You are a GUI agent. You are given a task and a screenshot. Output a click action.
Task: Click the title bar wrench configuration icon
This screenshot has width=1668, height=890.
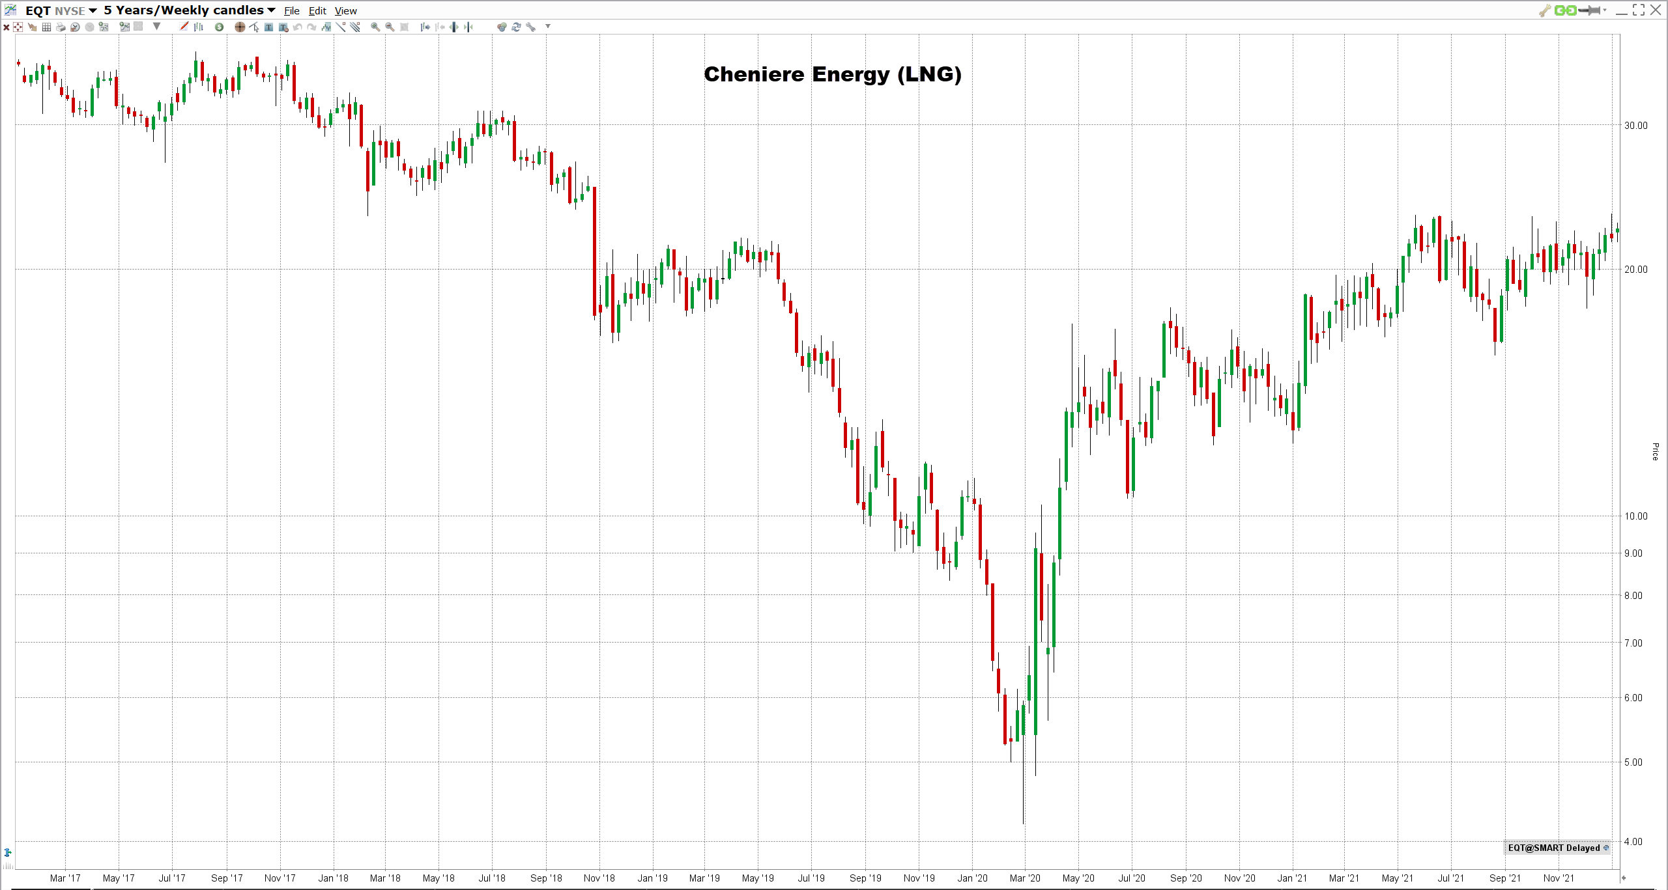(x=1544, y=10)
